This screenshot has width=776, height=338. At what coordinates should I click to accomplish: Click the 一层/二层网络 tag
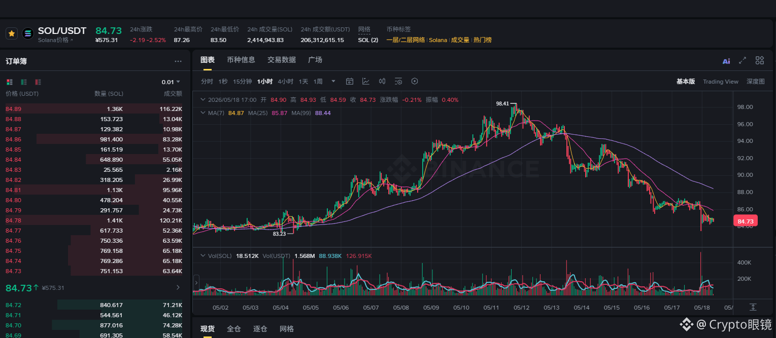coord(406,40)
